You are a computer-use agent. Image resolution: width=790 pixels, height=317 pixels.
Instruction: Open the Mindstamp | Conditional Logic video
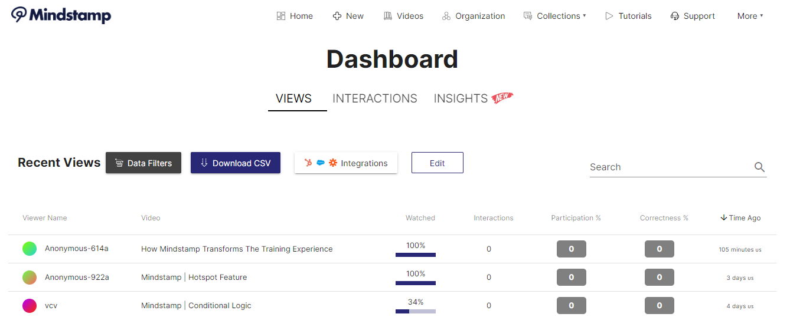pos(196,305)
